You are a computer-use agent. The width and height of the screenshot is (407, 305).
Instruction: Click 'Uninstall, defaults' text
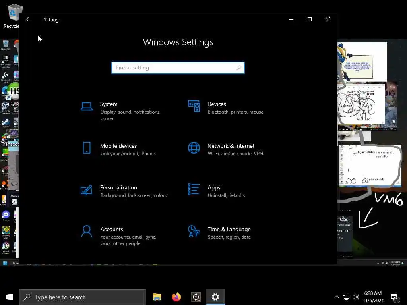(226, 195)
